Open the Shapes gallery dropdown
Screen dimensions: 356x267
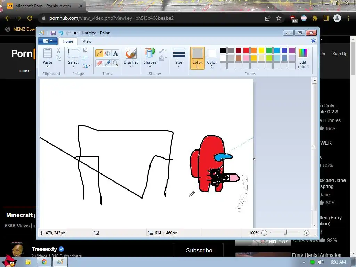[150, 66]
